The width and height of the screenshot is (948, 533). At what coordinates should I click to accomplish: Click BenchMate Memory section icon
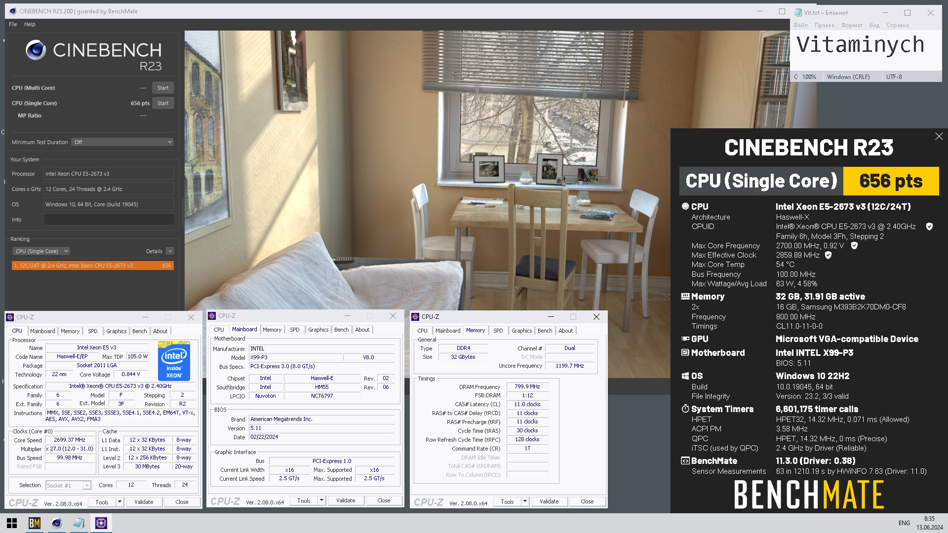pyautogui.click(x=685, y=297)
